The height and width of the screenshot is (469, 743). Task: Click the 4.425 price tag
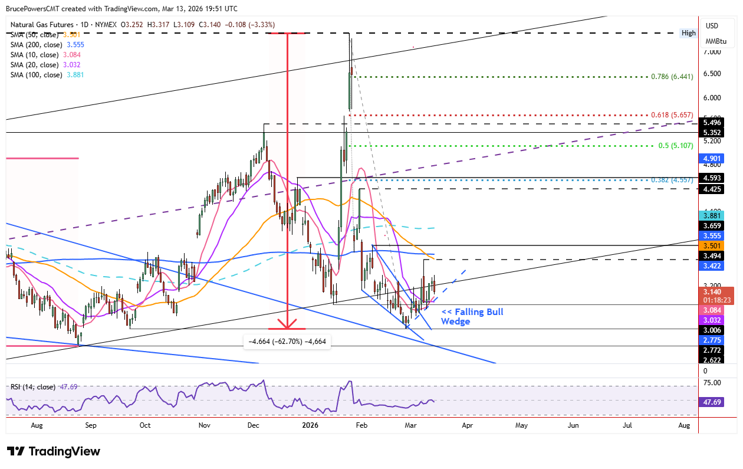(x=712, y=189)
